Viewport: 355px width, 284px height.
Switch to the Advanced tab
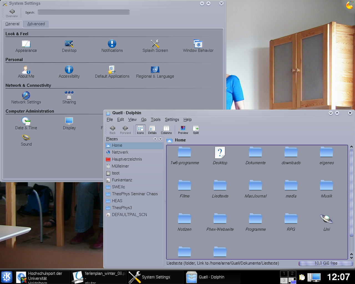(36, 24)
